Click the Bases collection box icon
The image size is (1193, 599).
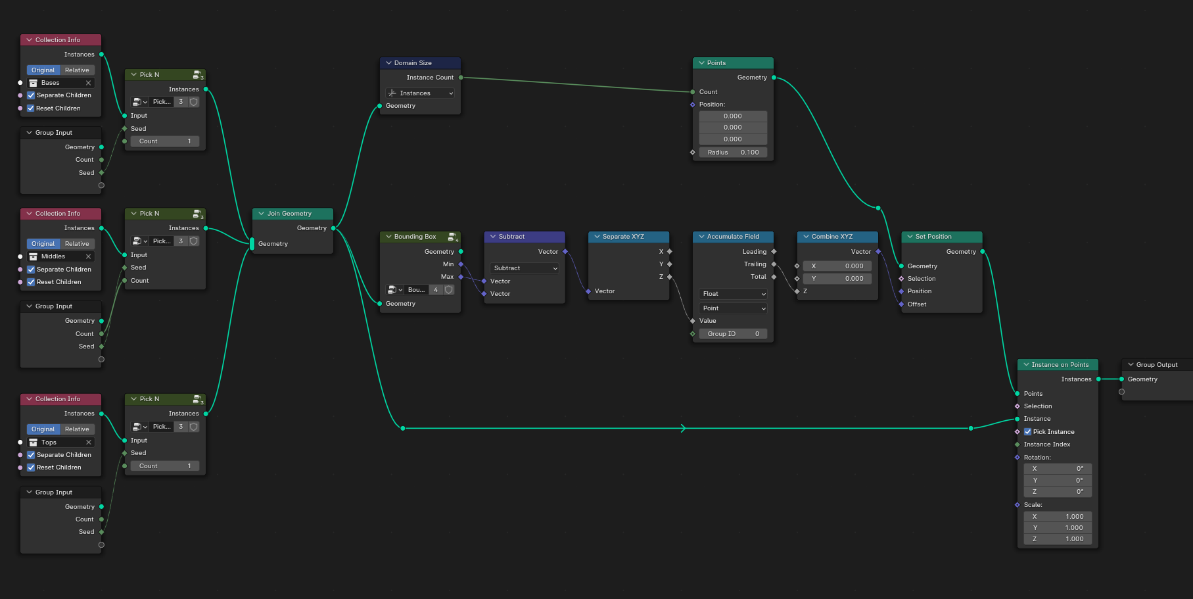tap(34, 83)
